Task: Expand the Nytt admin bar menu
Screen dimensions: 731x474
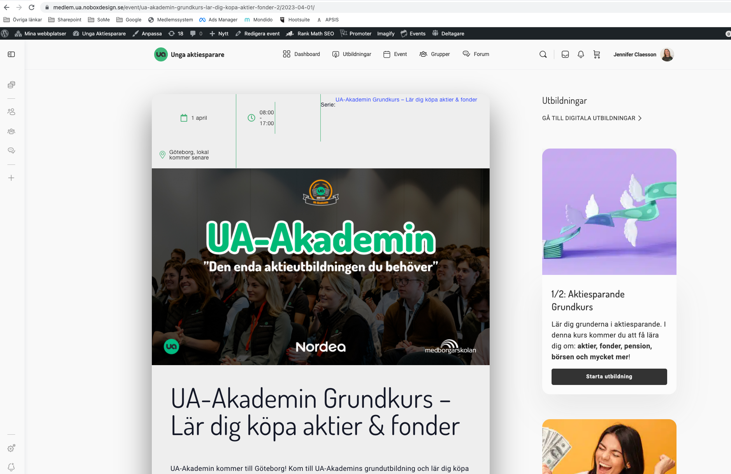Action: (x=219, y=33)
